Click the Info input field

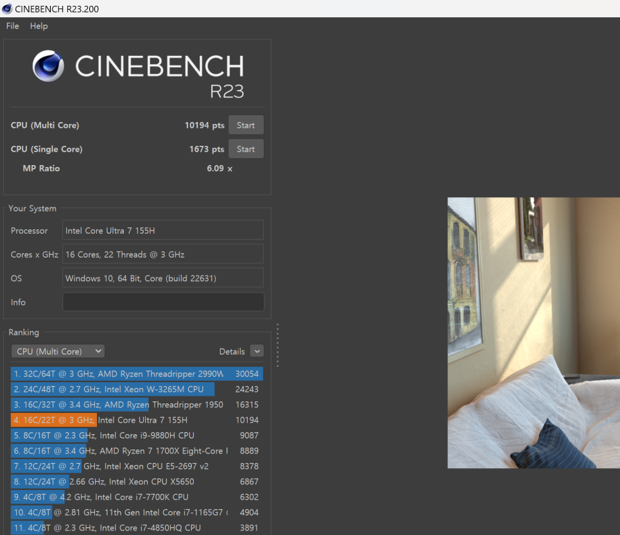[x=163, y=302]
